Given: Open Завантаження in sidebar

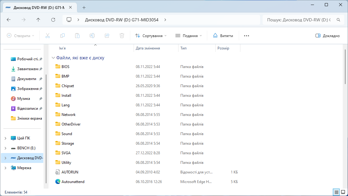Looking at the screenshot, I should click(26, 69).
